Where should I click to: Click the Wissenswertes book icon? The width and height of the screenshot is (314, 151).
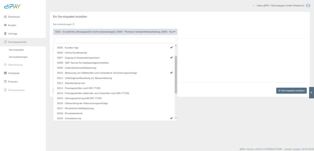coord(5,90)
